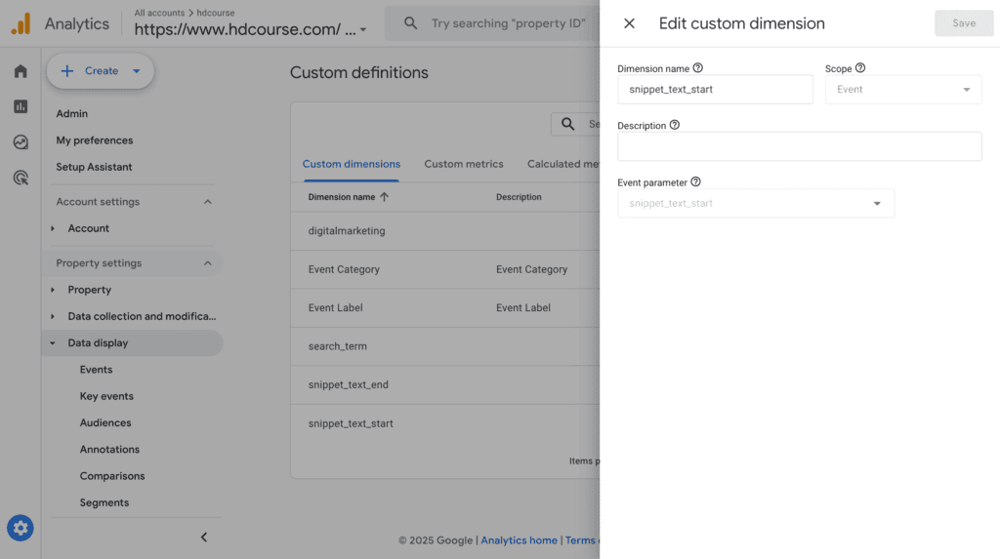1000x559 pixels.
Task: Collapse the Account settings section
Action: click(x=207, y=202)
